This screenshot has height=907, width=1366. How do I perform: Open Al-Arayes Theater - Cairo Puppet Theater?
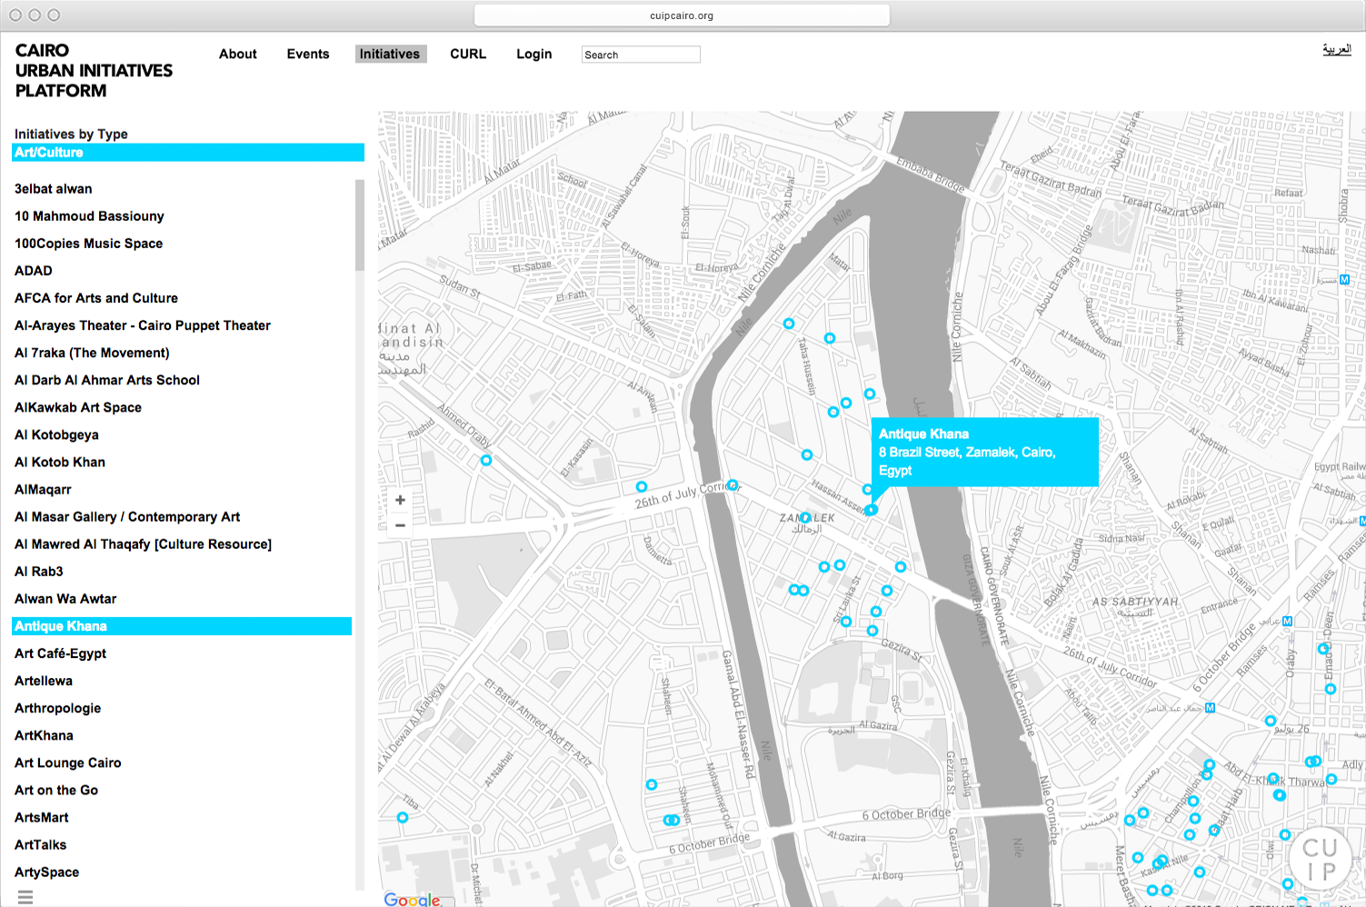[x=143, y=325]
